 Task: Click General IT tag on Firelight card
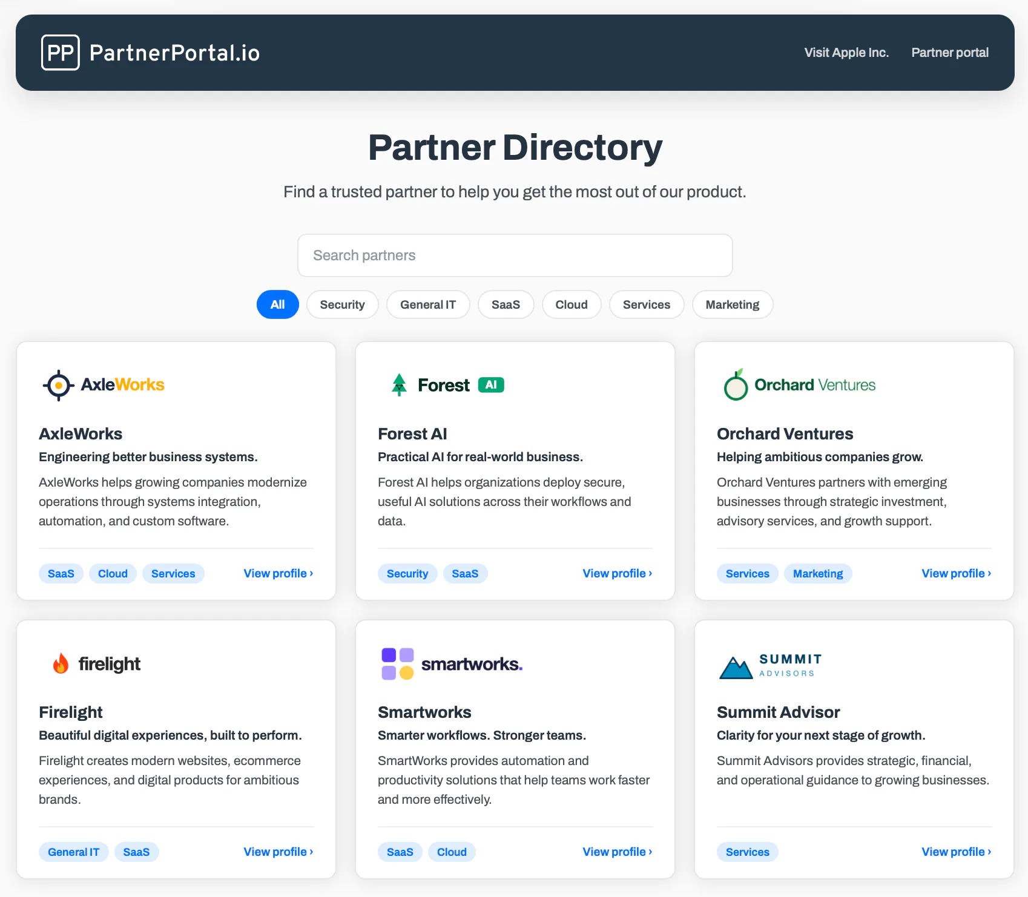[x=74, y=852]
